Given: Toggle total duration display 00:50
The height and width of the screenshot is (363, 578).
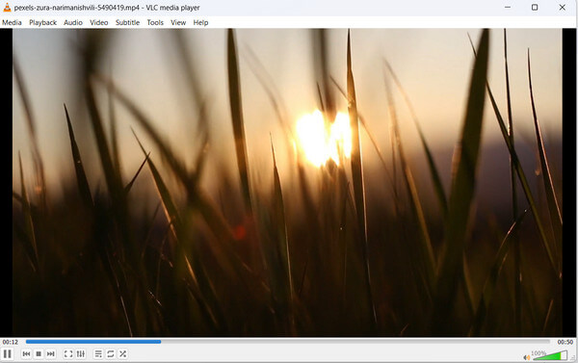Looking at the screenshot, I should tap(565, 342).
